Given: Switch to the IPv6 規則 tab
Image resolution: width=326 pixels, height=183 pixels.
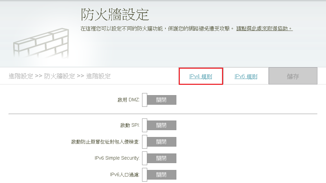Looking at the screenshot, I should click(x=246, y=77).
